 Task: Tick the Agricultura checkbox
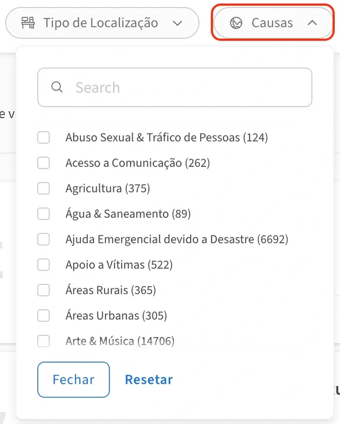[44, 188]
